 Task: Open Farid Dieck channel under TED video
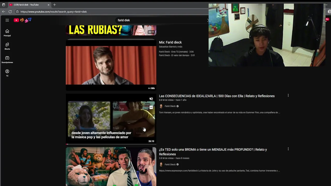tap(170, 165)
